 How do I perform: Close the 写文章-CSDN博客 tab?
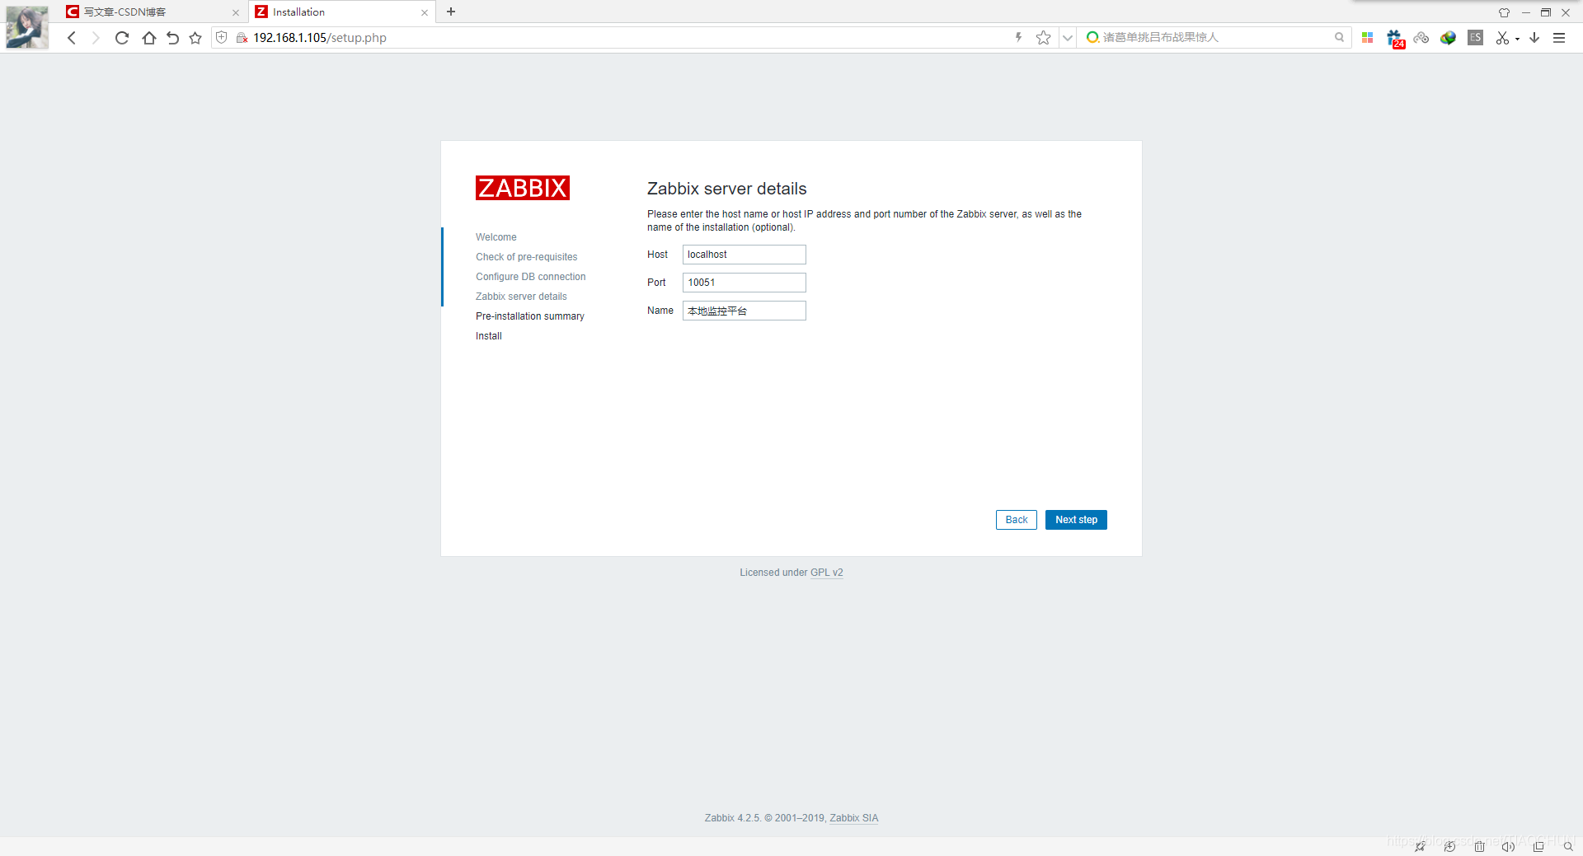(236, 12)
